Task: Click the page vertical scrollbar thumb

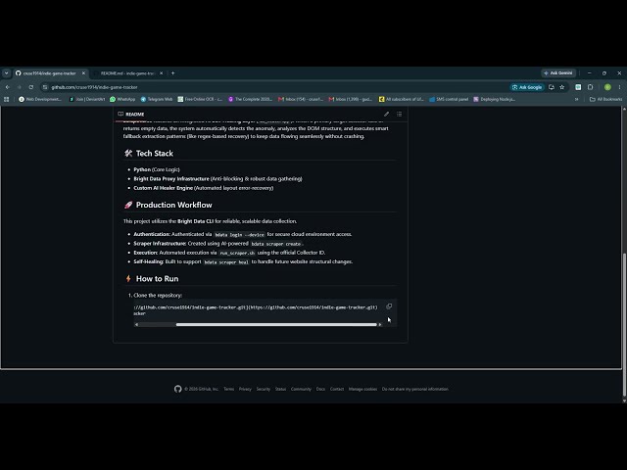Action: 624,324
